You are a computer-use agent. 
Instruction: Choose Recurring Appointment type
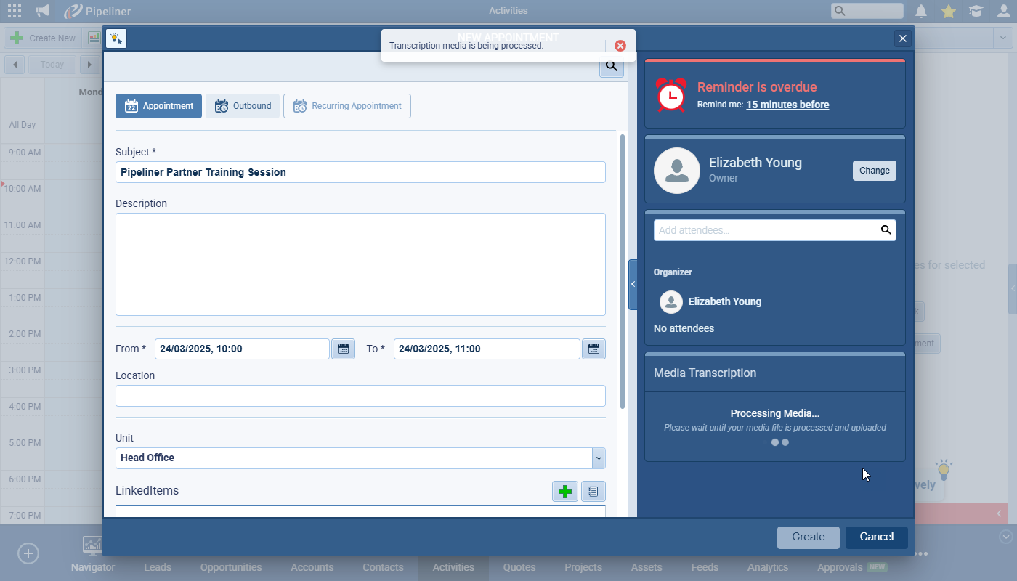(347, 106)
